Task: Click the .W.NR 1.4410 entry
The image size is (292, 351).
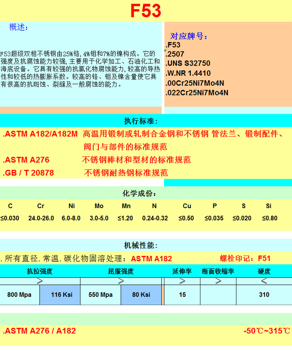Action: click(x=188, y=73)
